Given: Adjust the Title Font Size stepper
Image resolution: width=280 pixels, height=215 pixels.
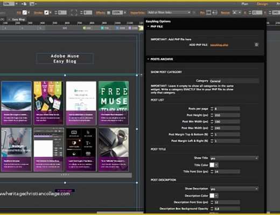Looking at the screenshot, I should (212, 171).
